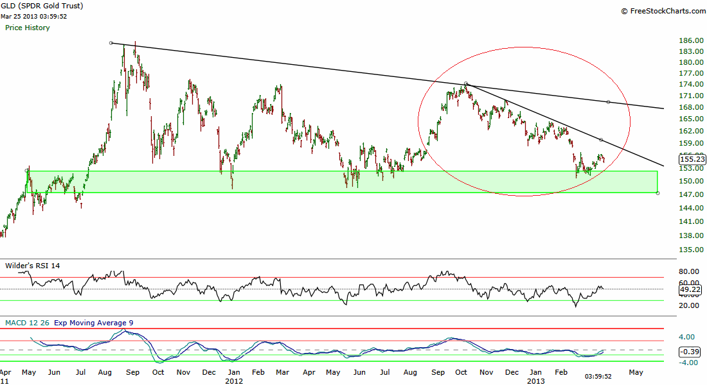Click the 183.00 price axis label
This screenshot has height=385, width=707.
point(691,51)
